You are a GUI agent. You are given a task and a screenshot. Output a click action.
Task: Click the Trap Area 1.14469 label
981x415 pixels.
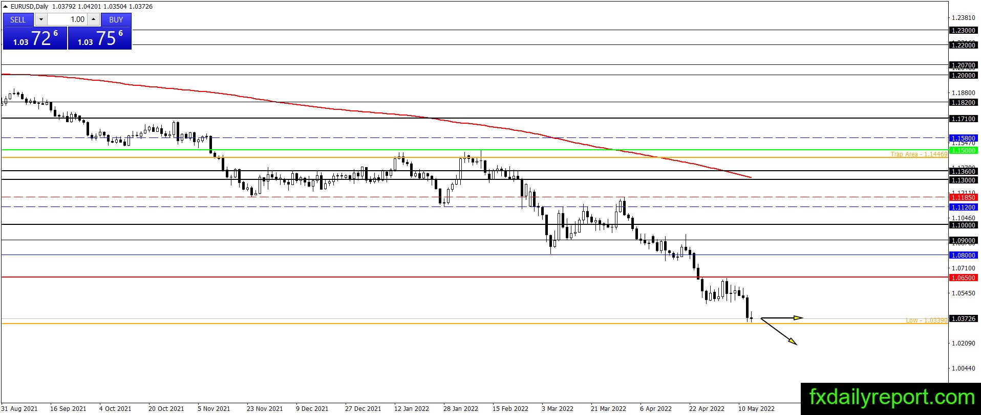point(919,154)
